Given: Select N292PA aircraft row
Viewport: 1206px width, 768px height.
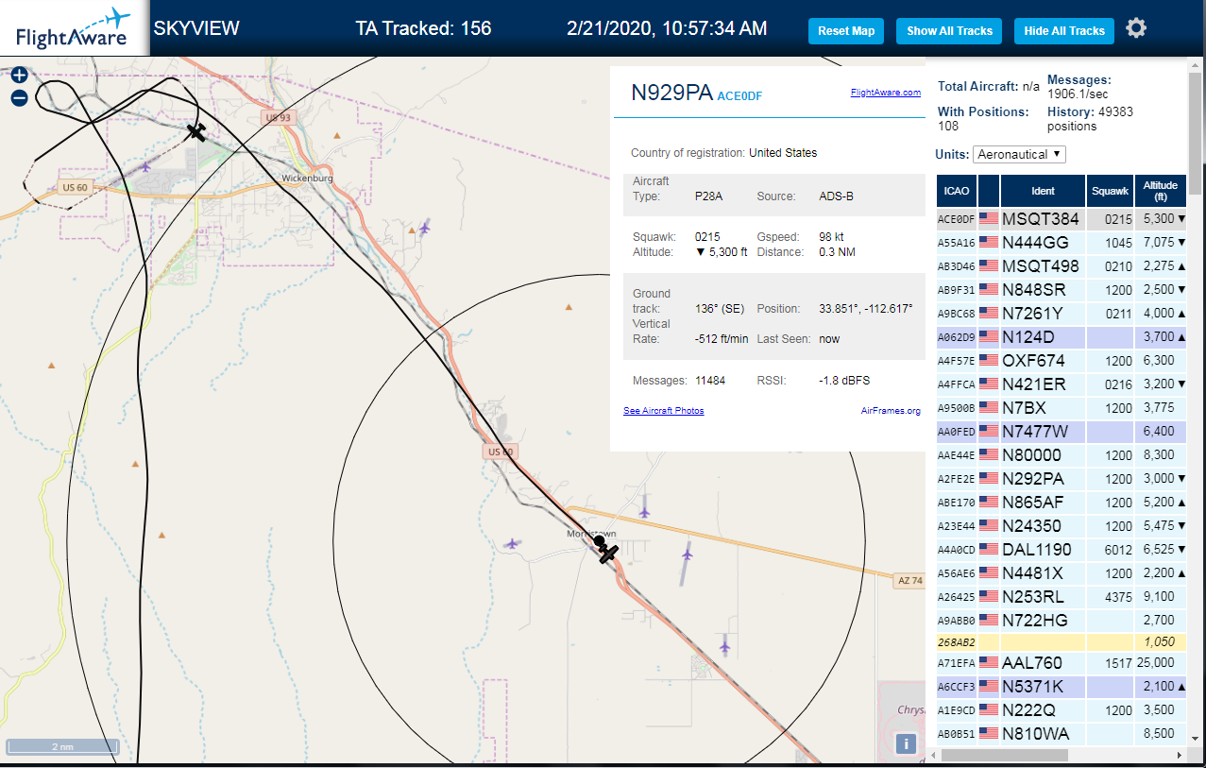Looking at the screenshot, I should coord(1062,478).
